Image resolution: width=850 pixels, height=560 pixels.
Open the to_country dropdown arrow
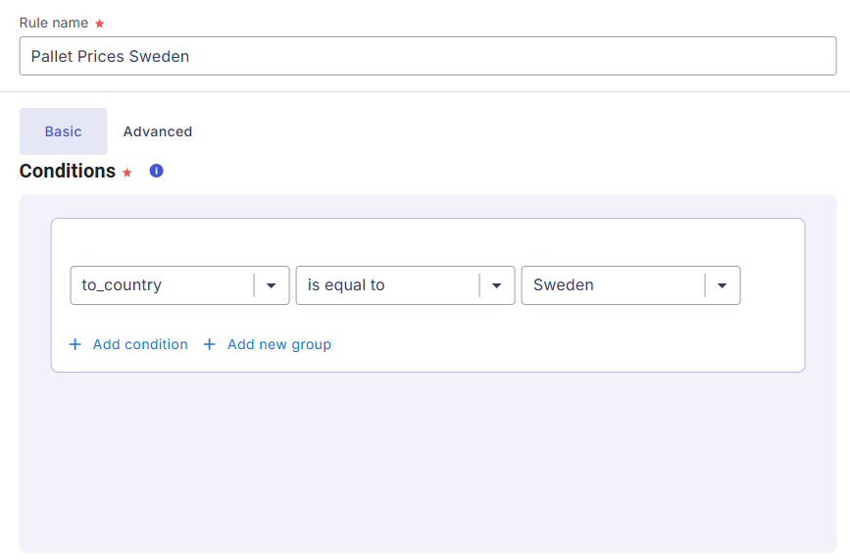271,285
